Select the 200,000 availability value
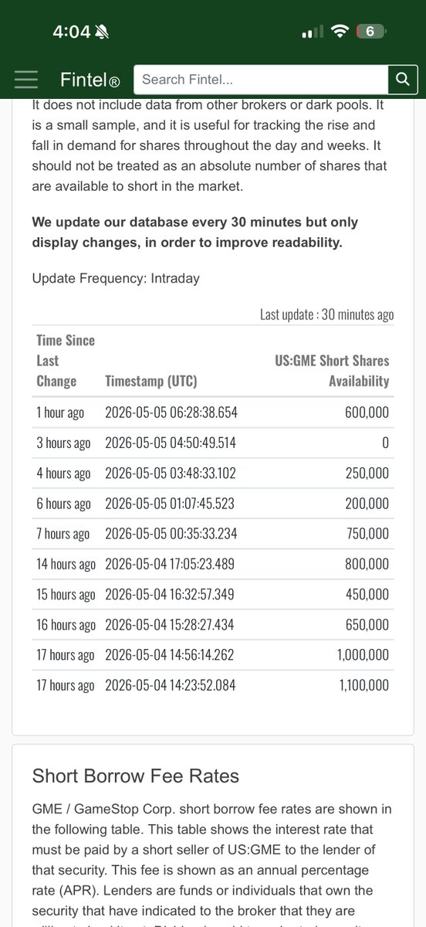 pos(367,504)
